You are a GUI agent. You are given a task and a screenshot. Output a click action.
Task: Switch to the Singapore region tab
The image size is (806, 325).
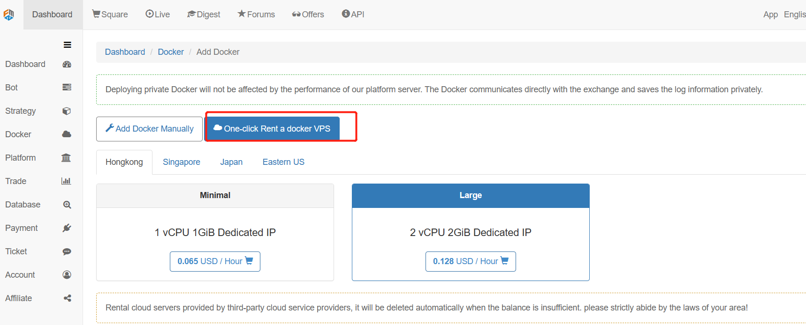click(182, 162)
